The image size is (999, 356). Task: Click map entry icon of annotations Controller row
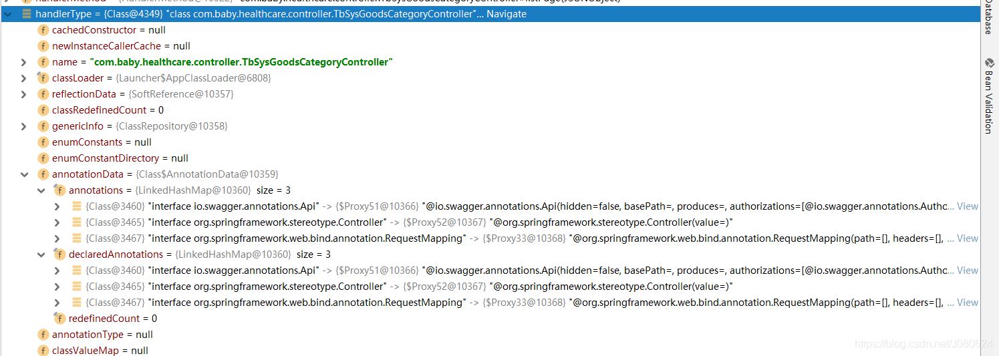click(x=77, y=222)
